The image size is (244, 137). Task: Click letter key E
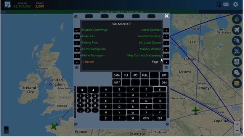pos(160,89)
